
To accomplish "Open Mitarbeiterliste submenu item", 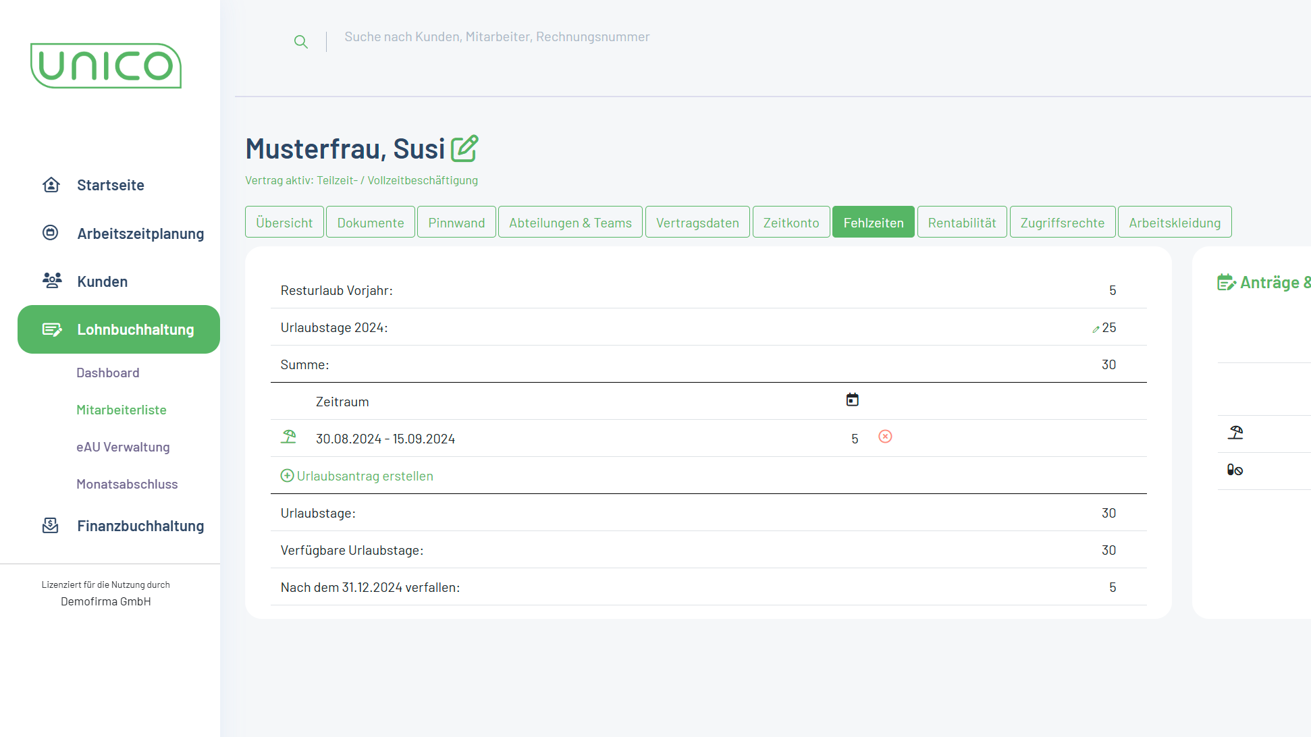I will point(122,410).
